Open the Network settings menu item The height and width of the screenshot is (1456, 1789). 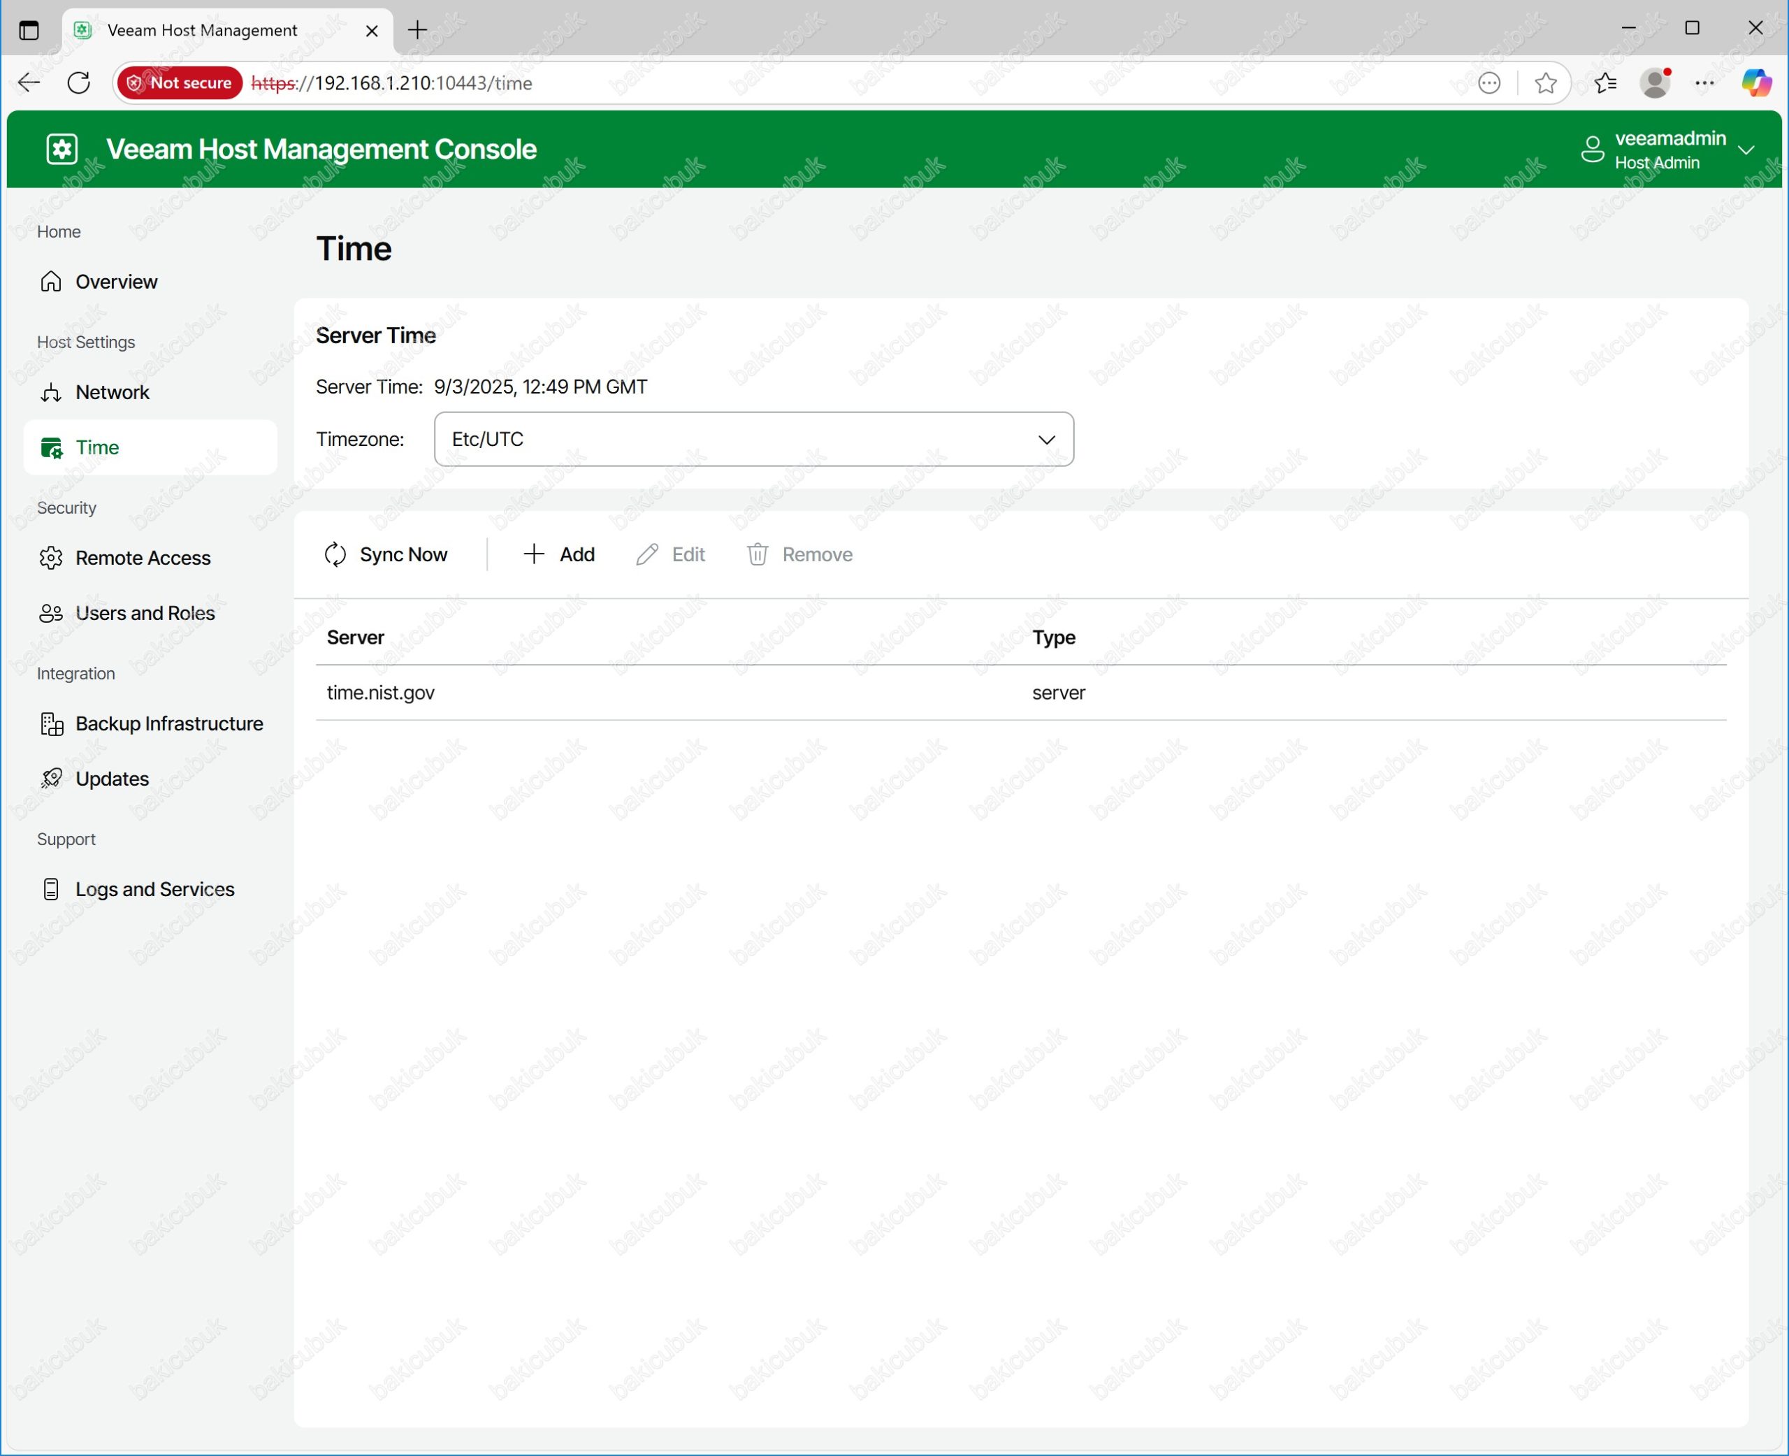(x=150, y=393)
